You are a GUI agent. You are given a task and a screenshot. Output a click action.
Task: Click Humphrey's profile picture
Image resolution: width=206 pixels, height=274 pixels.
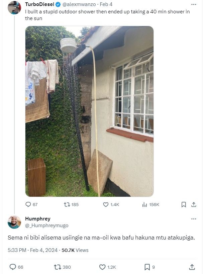(13, 222)
